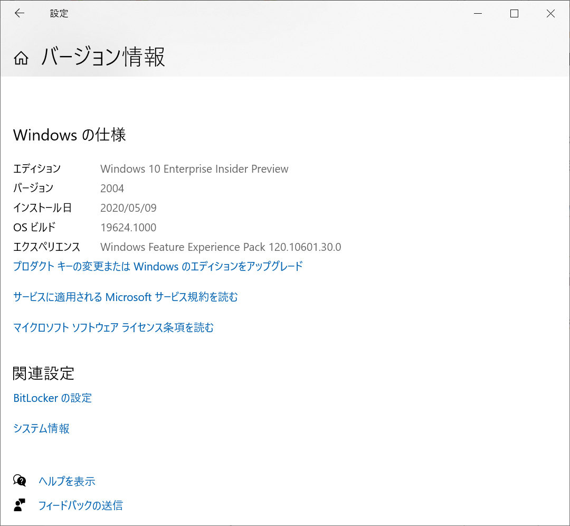Click the バージョン row label
570x526 pixels.
tap(33, 188)
